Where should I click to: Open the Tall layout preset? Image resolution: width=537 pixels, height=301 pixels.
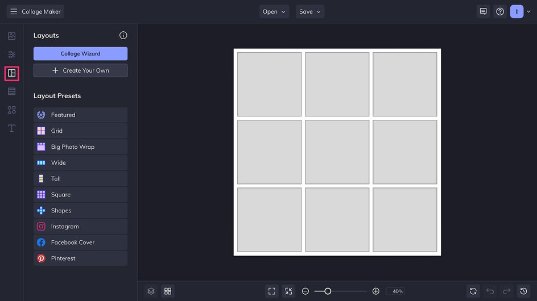point(80,178)
